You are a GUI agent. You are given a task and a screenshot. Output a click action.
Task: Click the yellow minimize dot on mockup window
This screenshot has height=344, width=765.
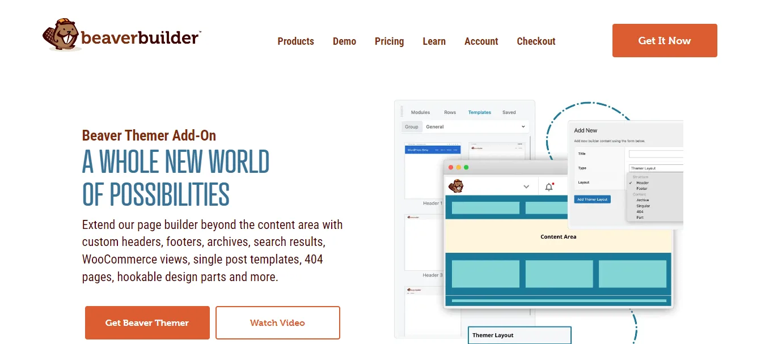pyautogui.click(x=459, y=167)
